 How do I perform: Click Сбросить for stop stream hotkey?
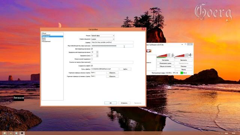pyautogui.click(x=112, y=76)
